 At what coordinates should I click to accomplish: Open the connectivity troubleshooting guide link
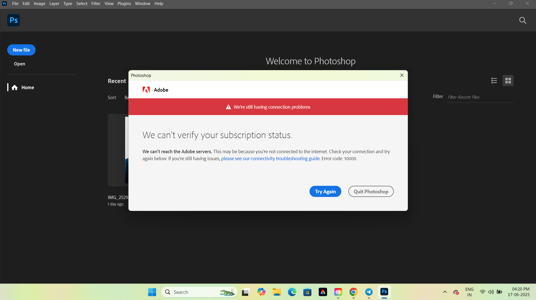(x=270, y=158)
